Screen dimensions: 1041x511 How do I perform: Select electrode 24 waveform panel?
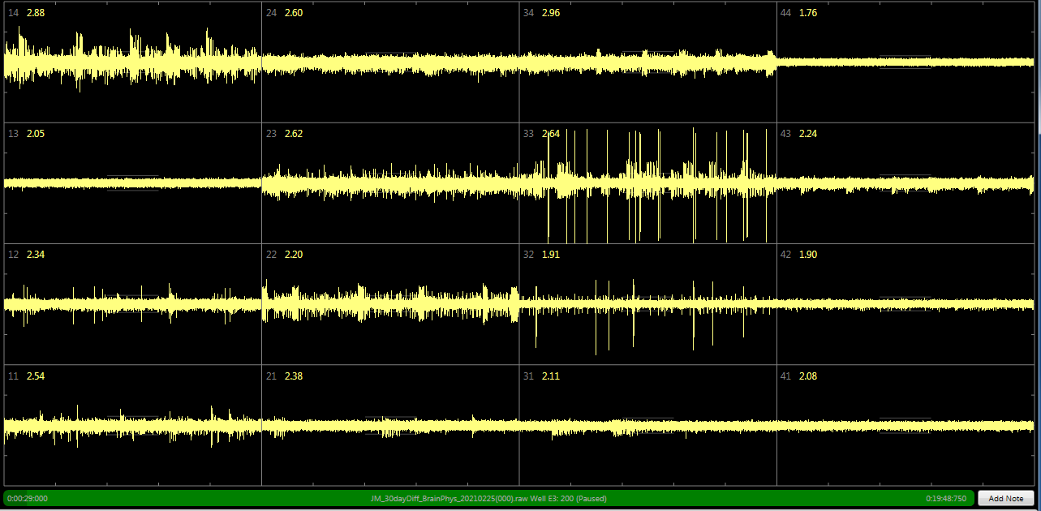(390, 62)
